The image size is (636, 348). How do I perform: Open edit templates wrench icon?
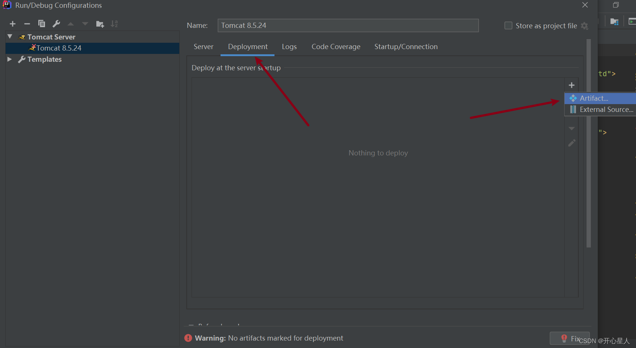(56, 24)
